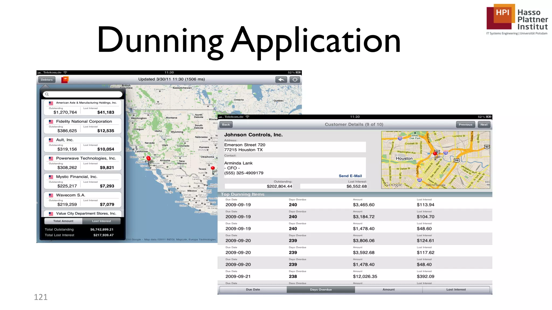The height and width of the screenshot is (310, 552).
Task: Click the debtor search field
Action: pyautogui.click(x=83, y=94)
